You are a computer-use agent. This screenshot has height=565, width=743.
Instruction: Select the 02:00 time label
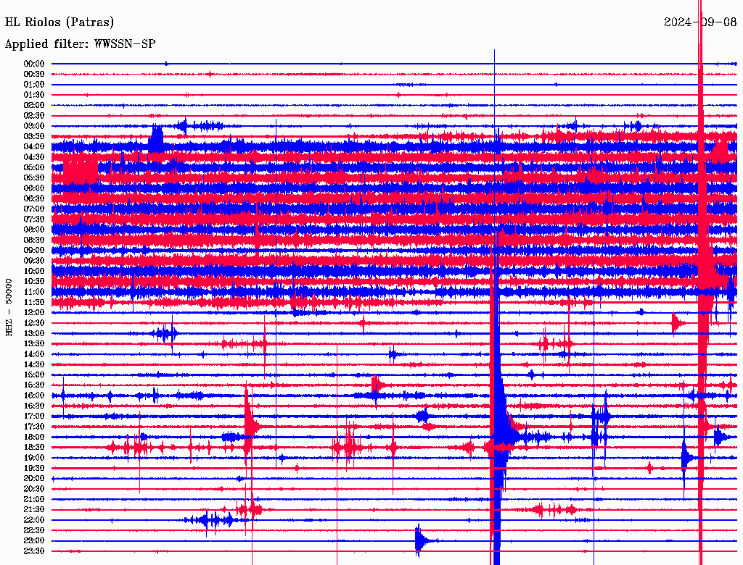34,106
